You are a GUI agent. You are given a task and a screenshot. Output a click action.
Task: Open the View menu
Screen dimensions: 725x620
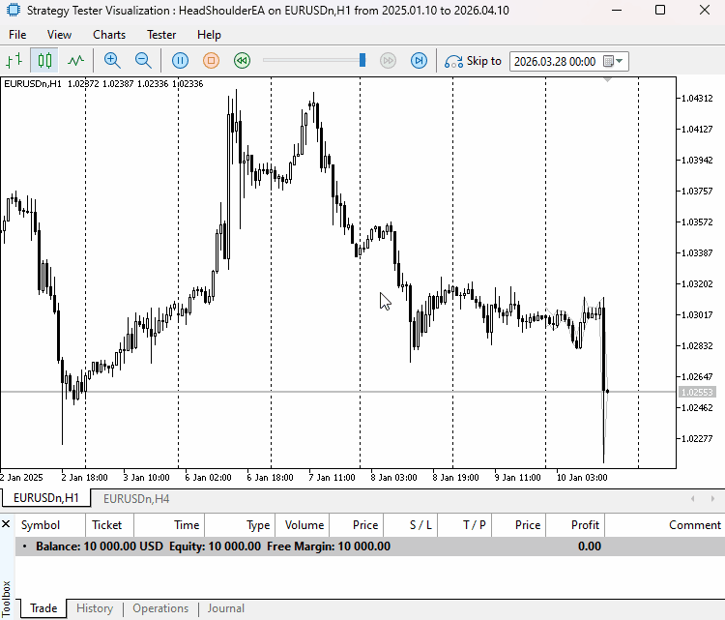59,35
